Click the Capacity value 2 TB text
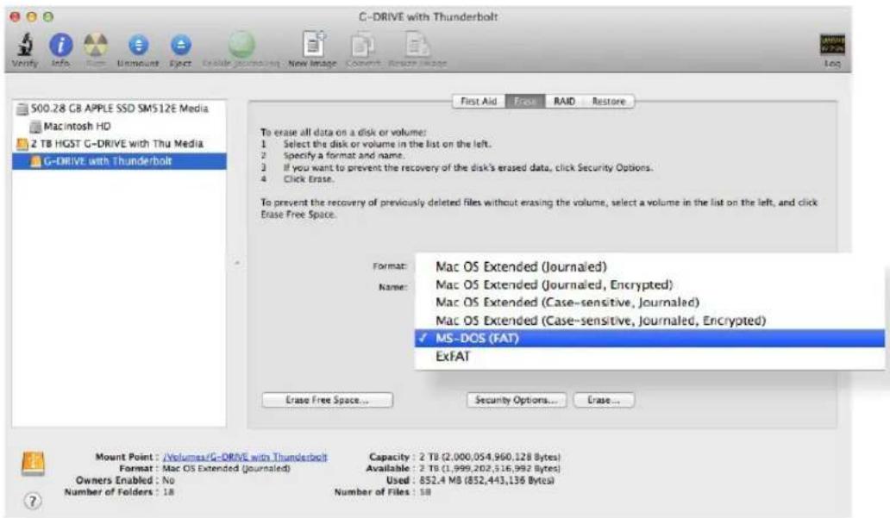 point(490,457)
